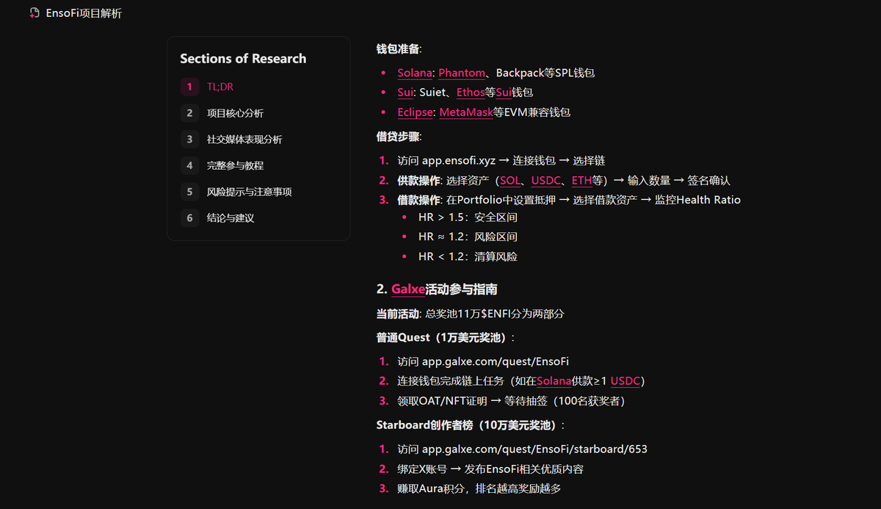Click the 当前活动 总奖池 line
The image size is (881, 509).
click(470, 314)
